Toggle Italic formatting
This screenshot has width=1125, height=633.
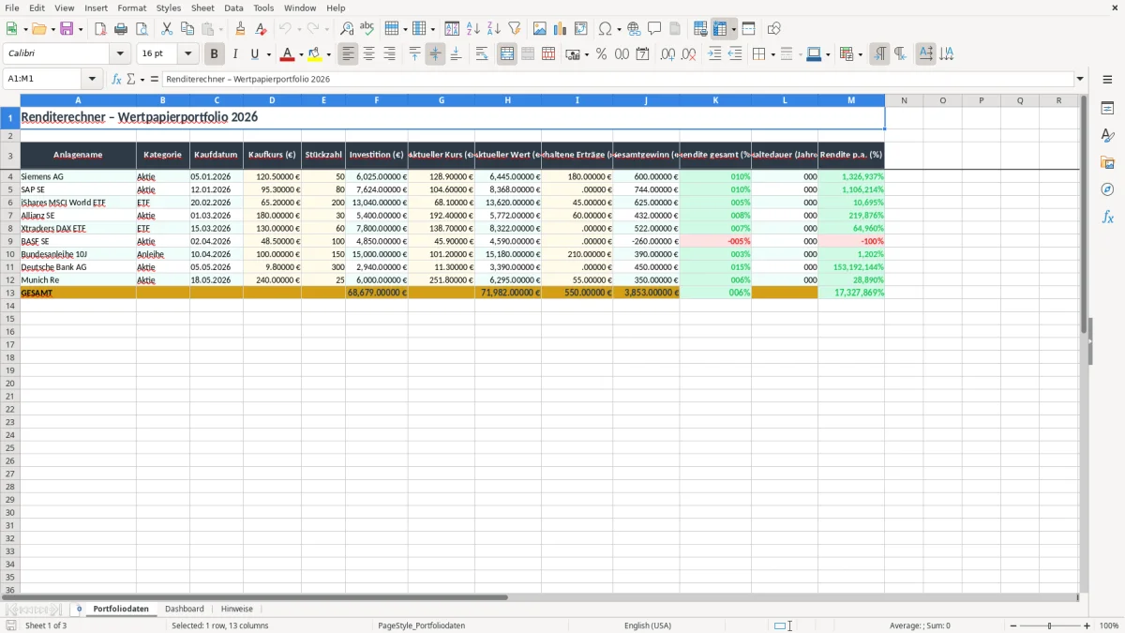[235, 54]
